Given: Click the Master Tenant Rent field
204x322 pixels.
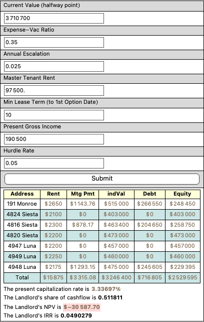Looking at the screenshot, I should (54, 90).
